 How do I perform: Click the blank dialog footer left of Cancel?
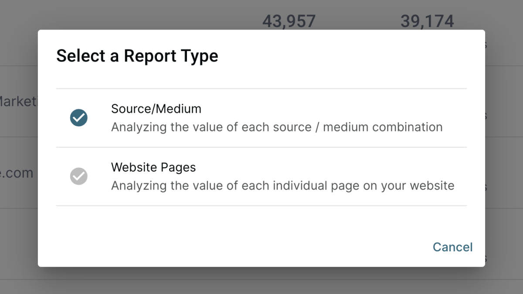pos(218,247)
